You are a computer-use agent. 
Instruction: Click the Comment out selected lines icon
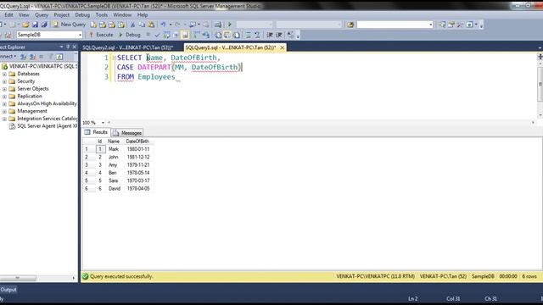[249, 35]
